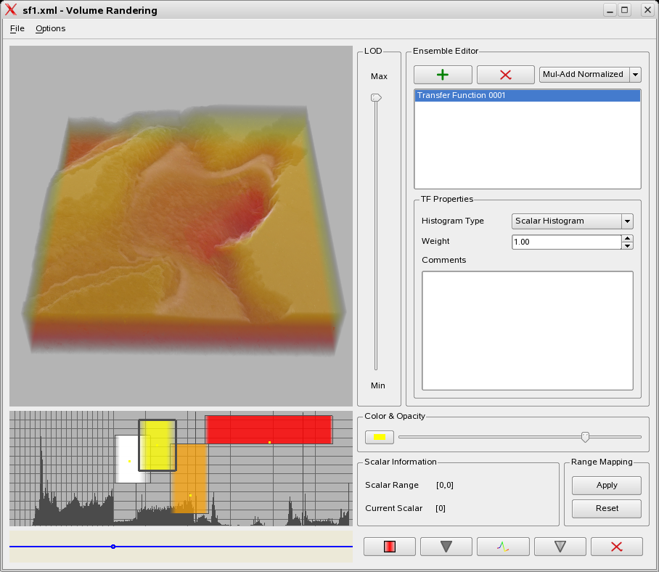The width and height of the screenshot is (659, 572).
Task: Remove transfer function with red X in Ensemble Editor
Action: (506, 75)
